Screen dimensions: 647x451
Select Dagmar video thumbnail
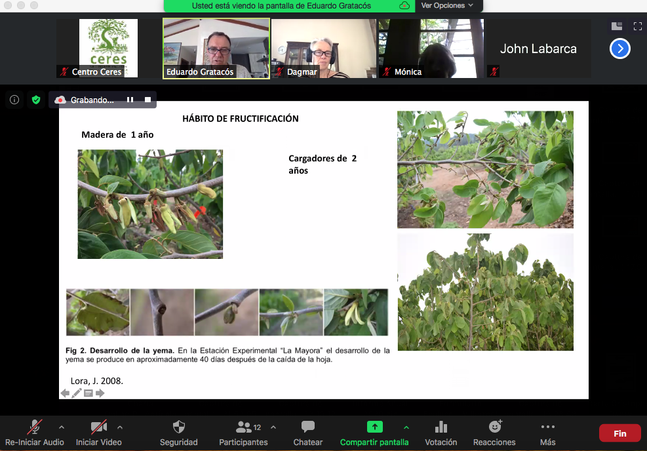(x=324, y=49)
